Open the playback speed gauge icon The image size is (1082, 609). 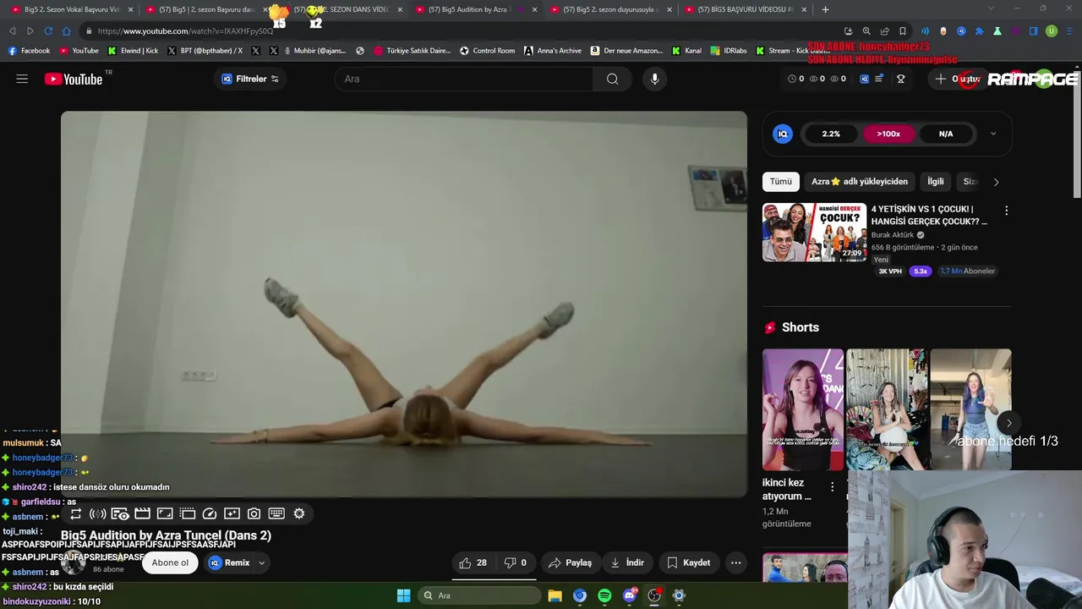coord(210,513)
